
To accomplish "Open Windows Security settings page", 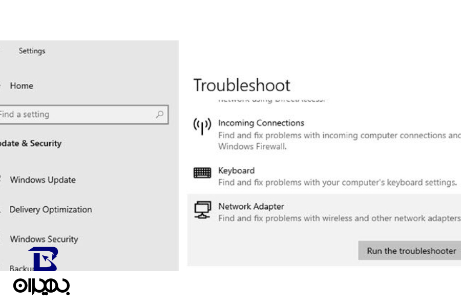I will coord(44,239).
